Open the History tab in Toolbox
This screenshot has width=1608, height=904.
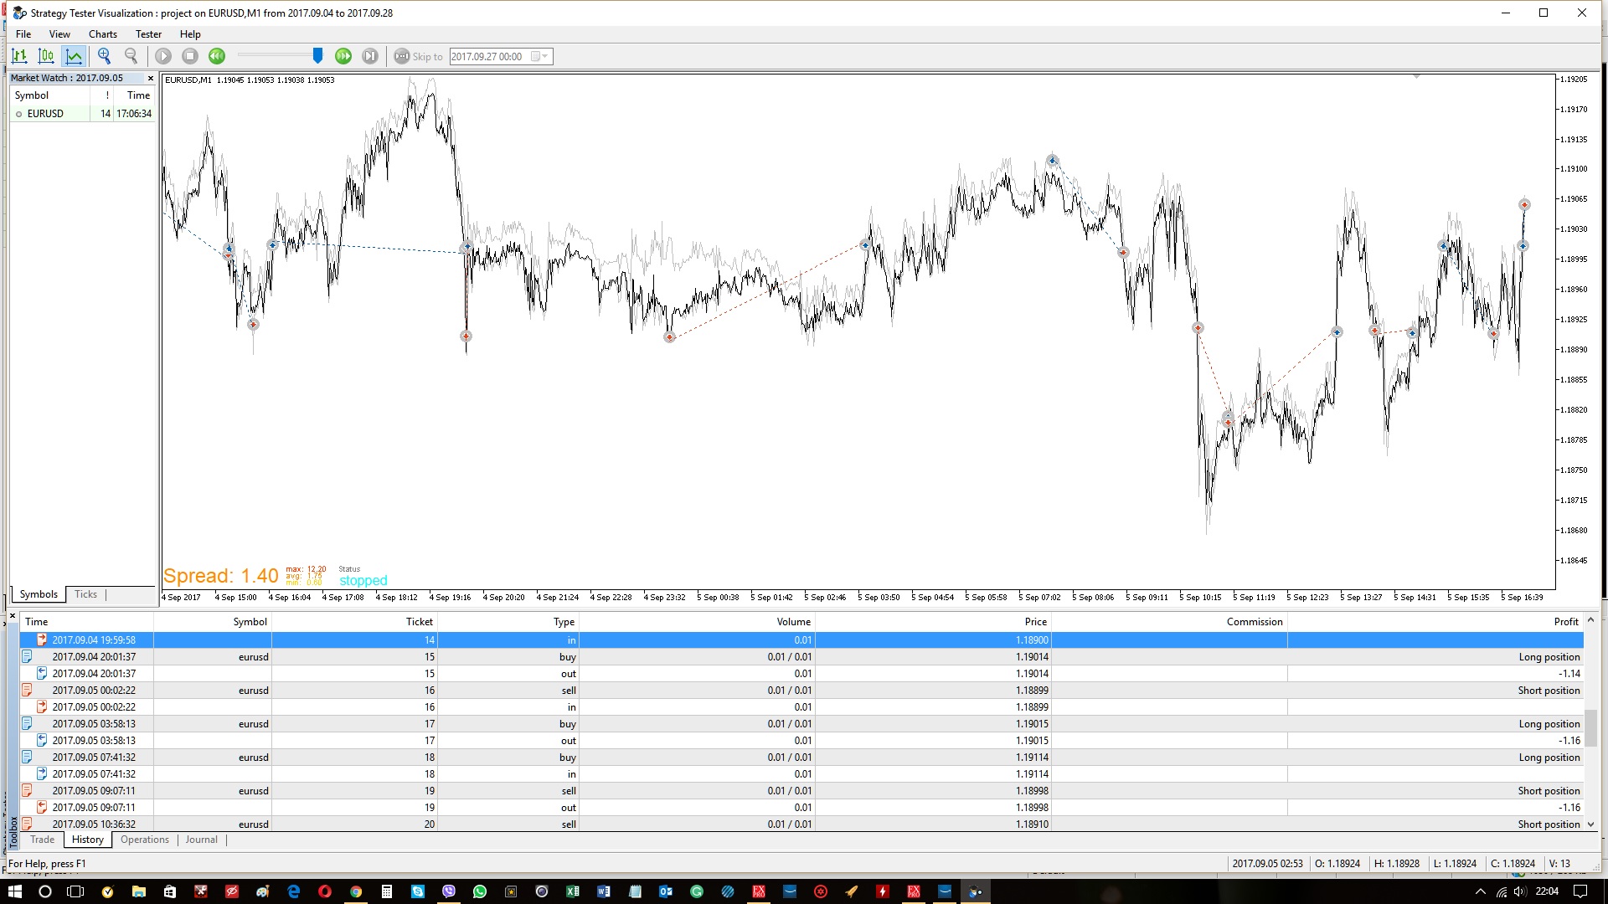88,840
